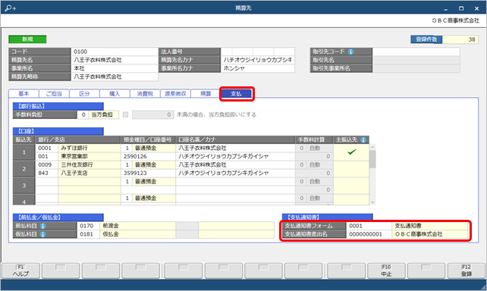This screenshot has width=487, height=291.
Task: Open the 消費税 tab
Action: pyautogui.click(x=145, y=93)
